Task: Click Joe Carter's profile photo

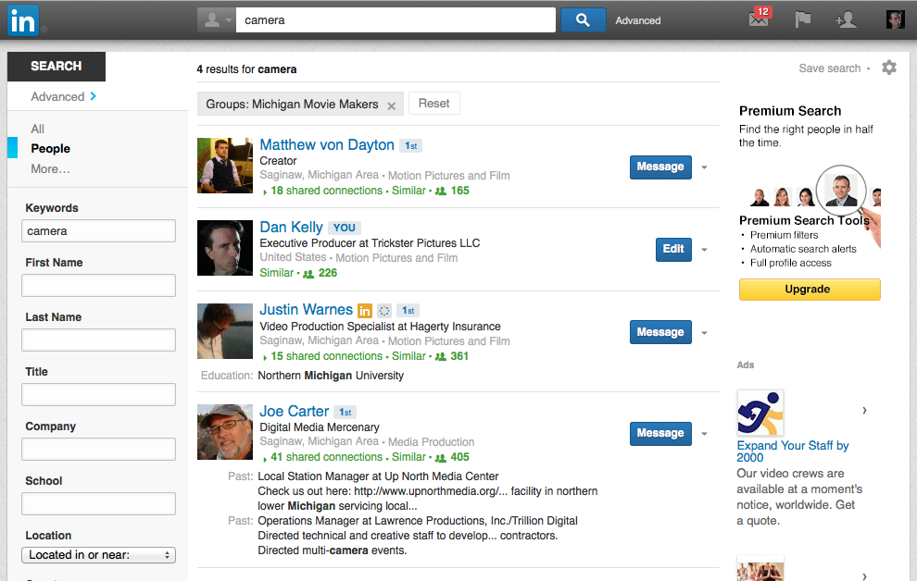Action: click(x=225, y=432)
